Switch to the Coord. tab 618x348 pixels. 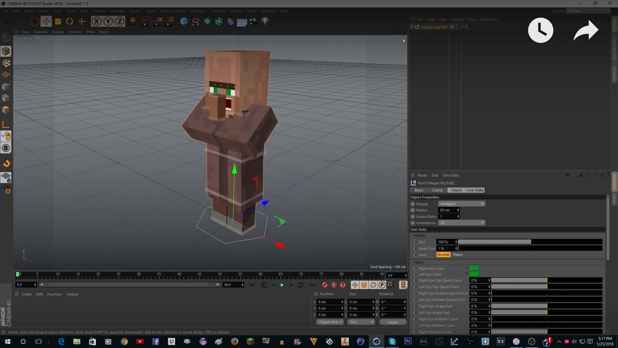pos(437,190)
